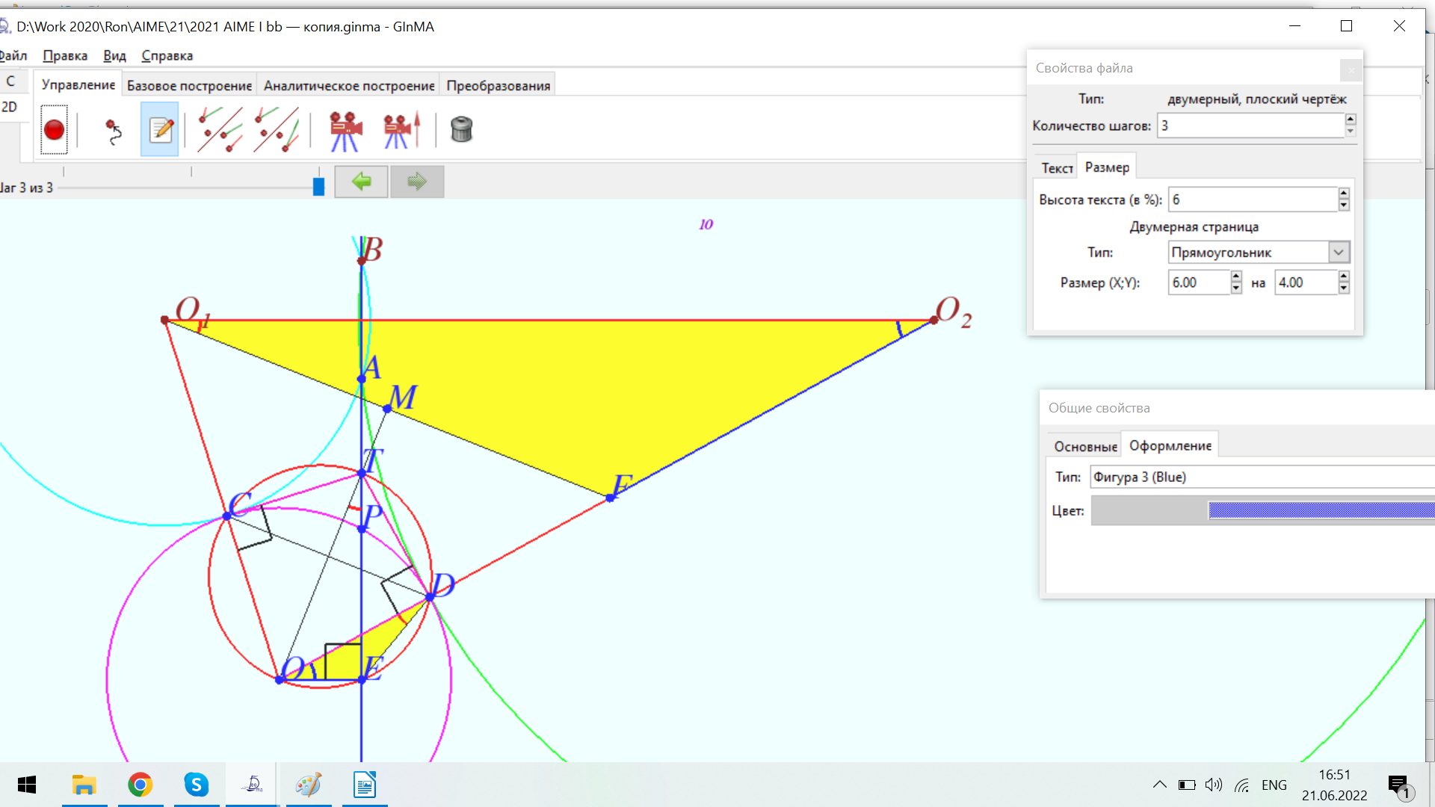Image resolution: width=1435 pixels, height=807 pixels.
Task: Open the Фигура 3 (Blue) type dropdown
Action: point(1262,477)
